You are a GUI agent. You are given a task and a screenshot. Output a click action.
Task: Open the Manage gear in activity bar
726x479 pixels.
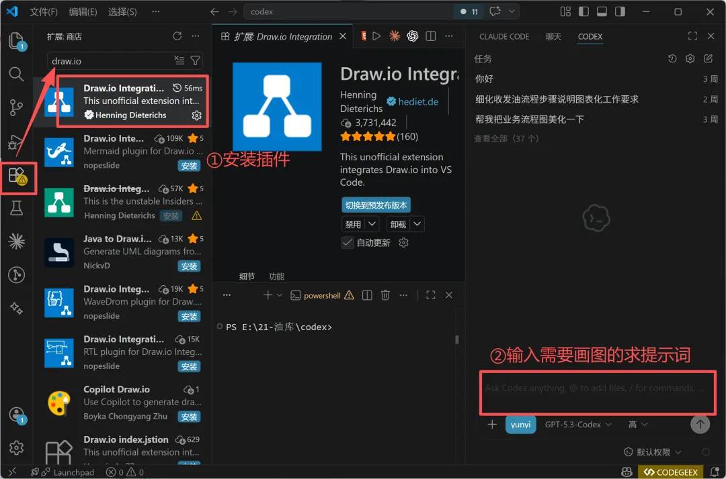click(x=17, y=447)
